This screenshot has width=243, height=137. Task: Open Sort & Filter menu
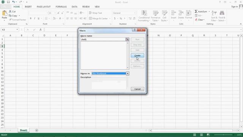point(214,16)
